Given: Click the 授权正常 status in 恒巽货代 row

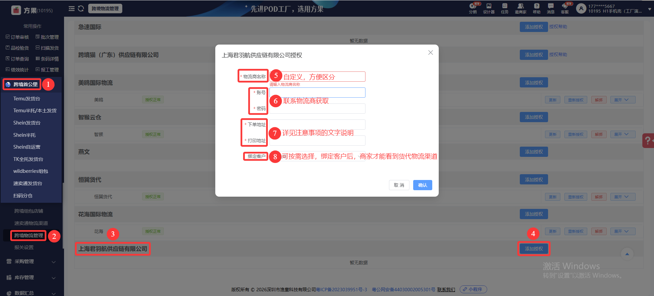Looking at the screenshot, I should coord(153,197).
